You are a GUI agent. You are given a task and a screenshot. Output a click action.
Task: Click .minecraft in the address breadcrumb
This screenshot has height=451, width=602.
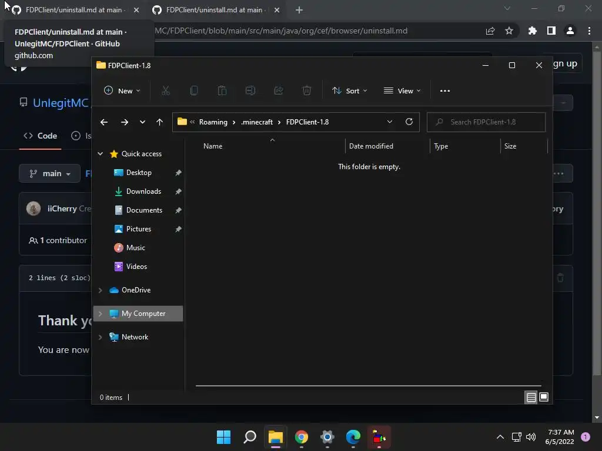click(x=257, y=122)
